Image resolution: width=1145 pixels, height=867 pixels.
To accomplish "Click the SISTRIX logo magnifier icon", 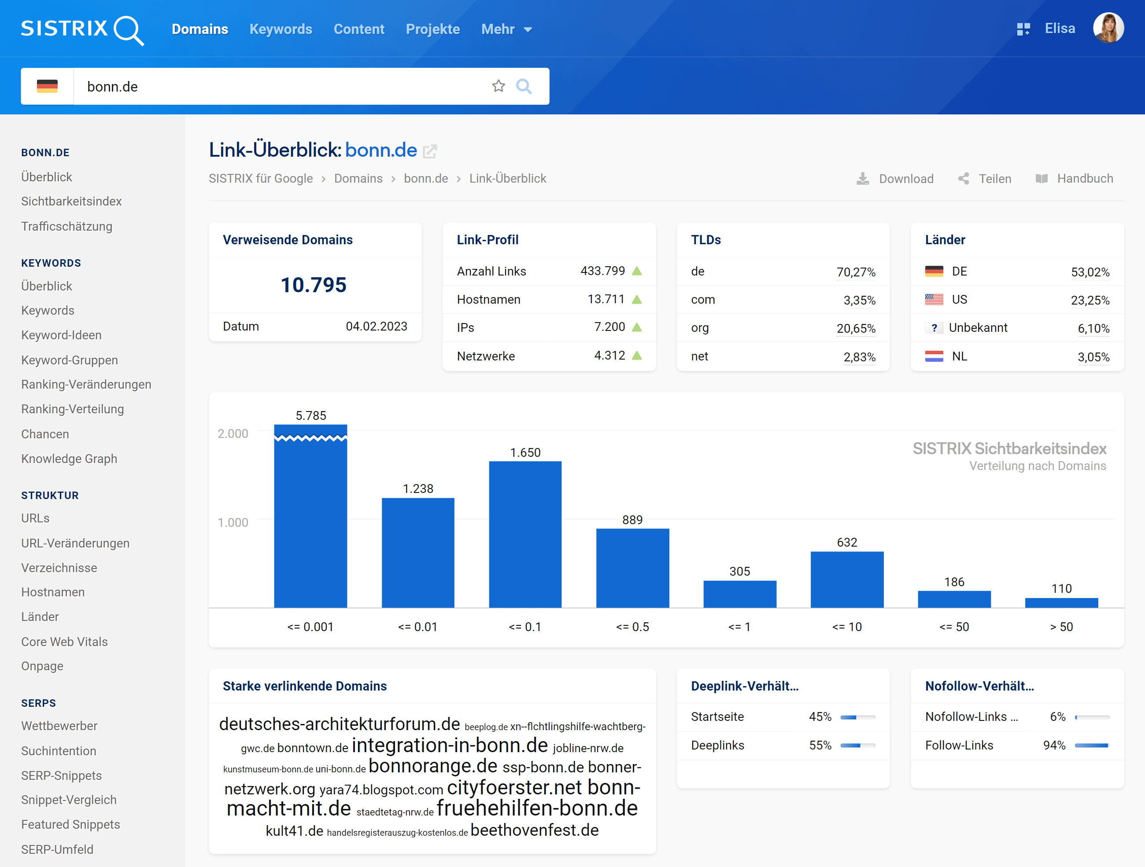I will click(128, 30).
